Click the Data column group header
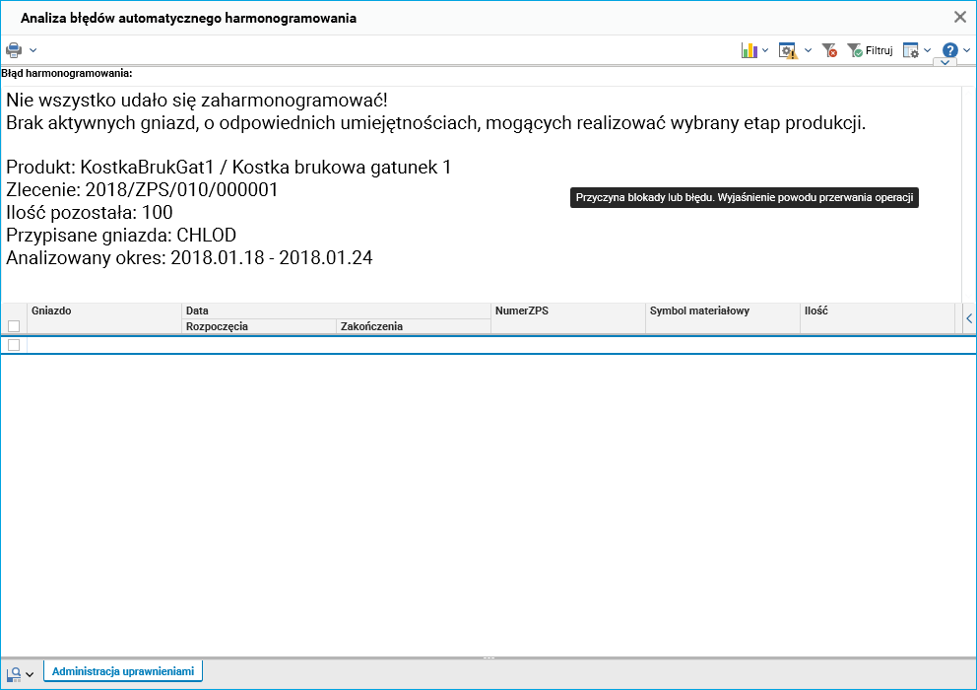This screenshot has width=977, height=690. point(336,310)
